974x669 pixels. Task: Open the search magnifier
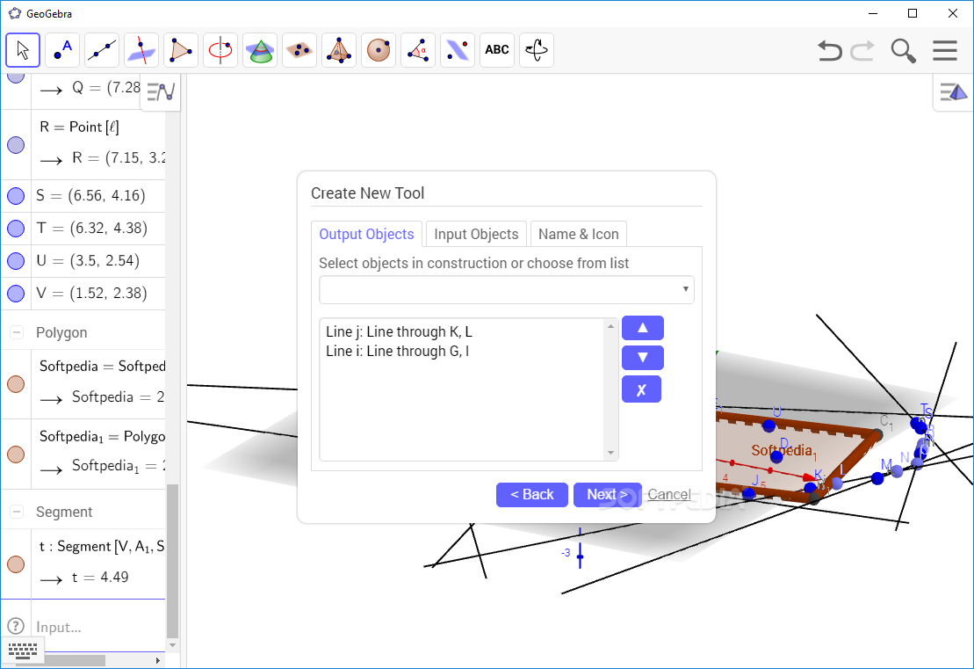[903, 50]
